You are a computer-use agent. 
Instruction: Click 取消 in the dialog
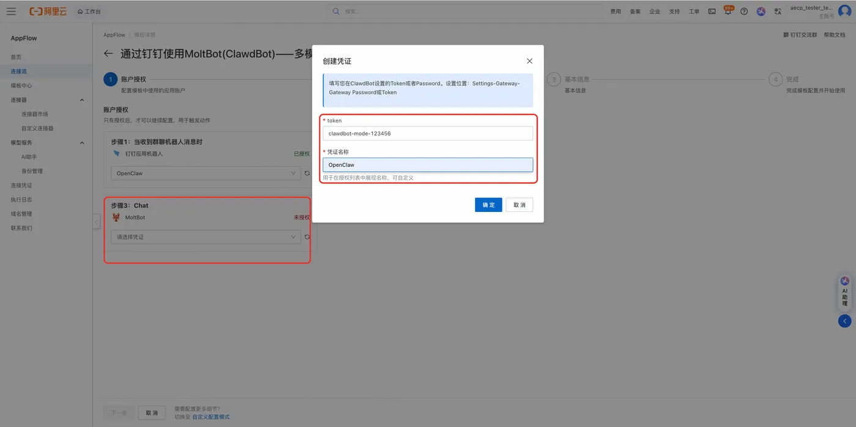pos(520,205)
